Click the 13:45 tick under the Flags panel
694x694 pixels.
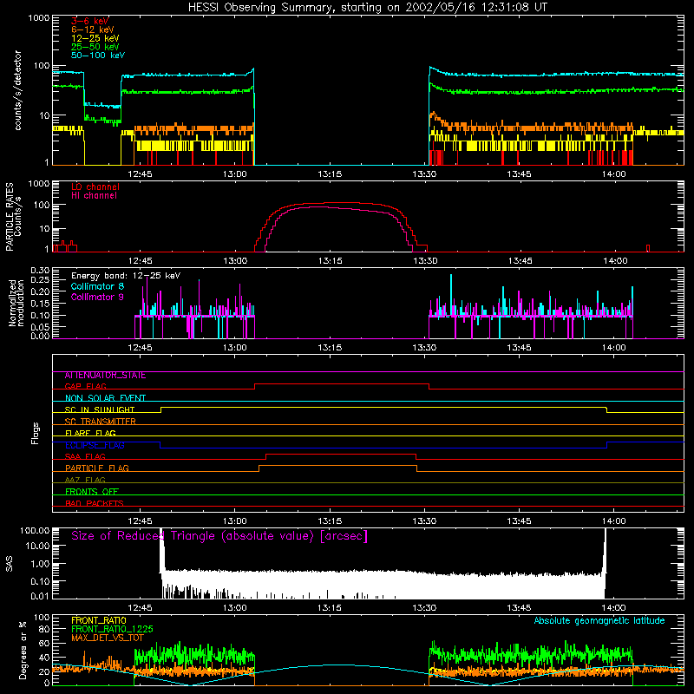519,521
